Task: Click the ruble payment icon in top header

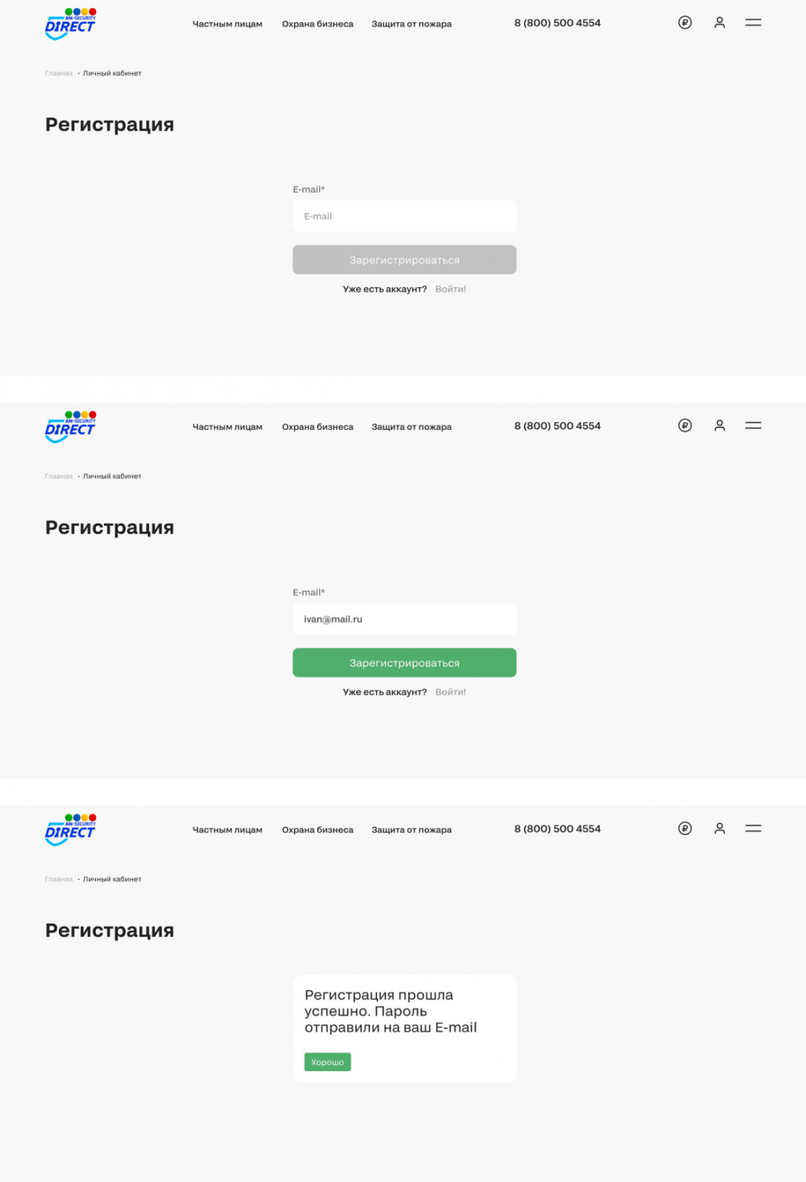Action: [x=685, y=23]
